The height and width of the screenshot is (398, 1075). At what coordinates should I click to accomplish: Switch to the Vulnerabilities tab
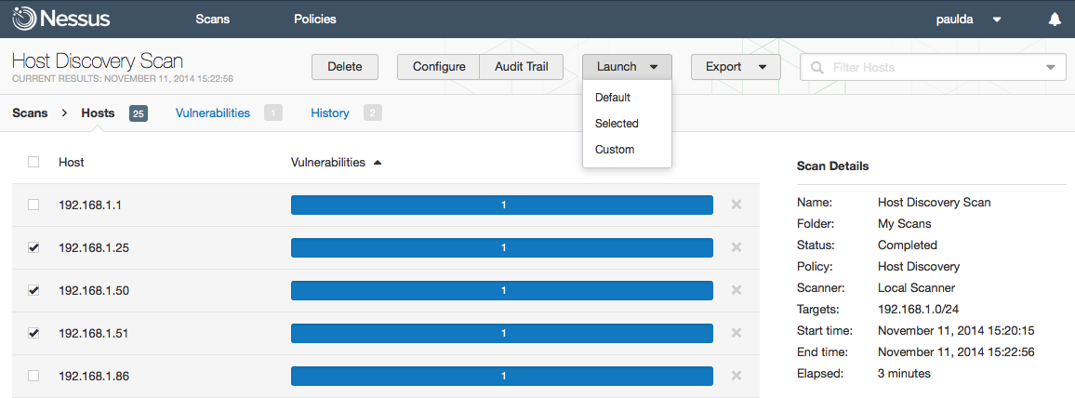(x=213, y=113)
